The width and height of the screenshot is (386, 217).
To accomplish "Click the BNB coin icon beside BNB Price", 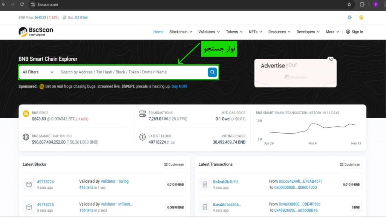I will 26,114.
